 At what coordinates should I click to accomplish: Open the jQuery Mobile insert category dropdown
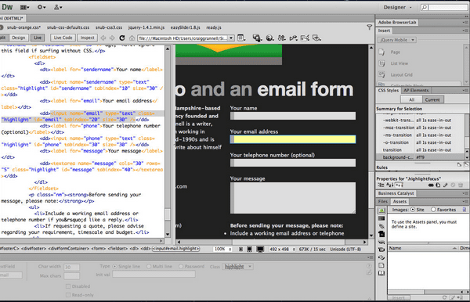coord(397,40)
